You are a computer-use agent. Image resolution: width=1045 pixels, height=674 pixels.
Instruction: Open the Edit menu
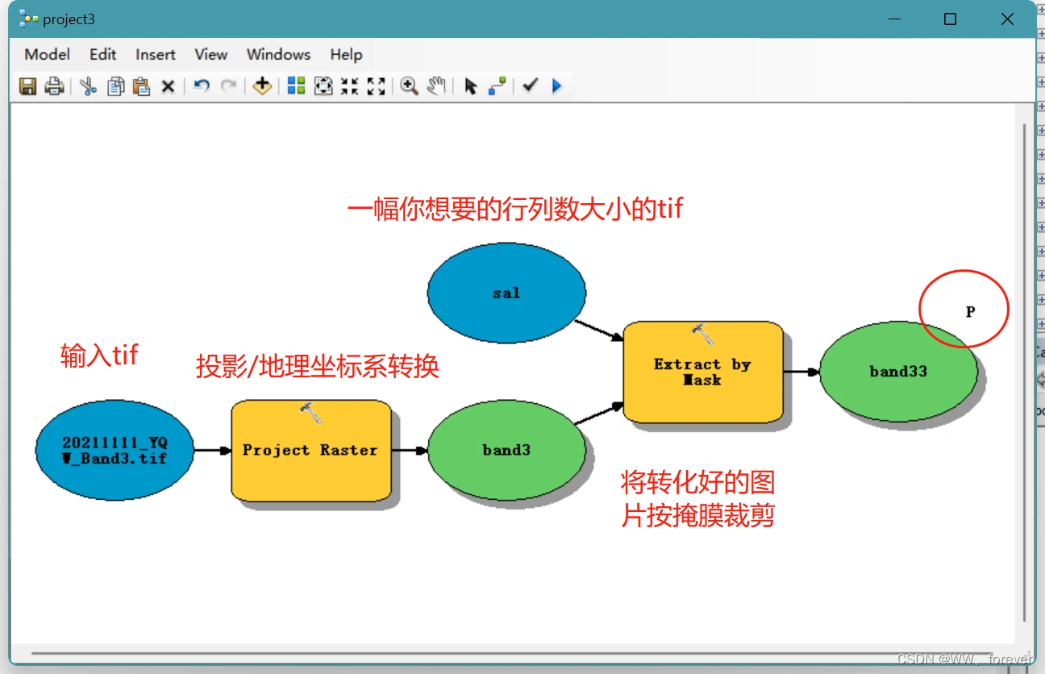[103, 55]
